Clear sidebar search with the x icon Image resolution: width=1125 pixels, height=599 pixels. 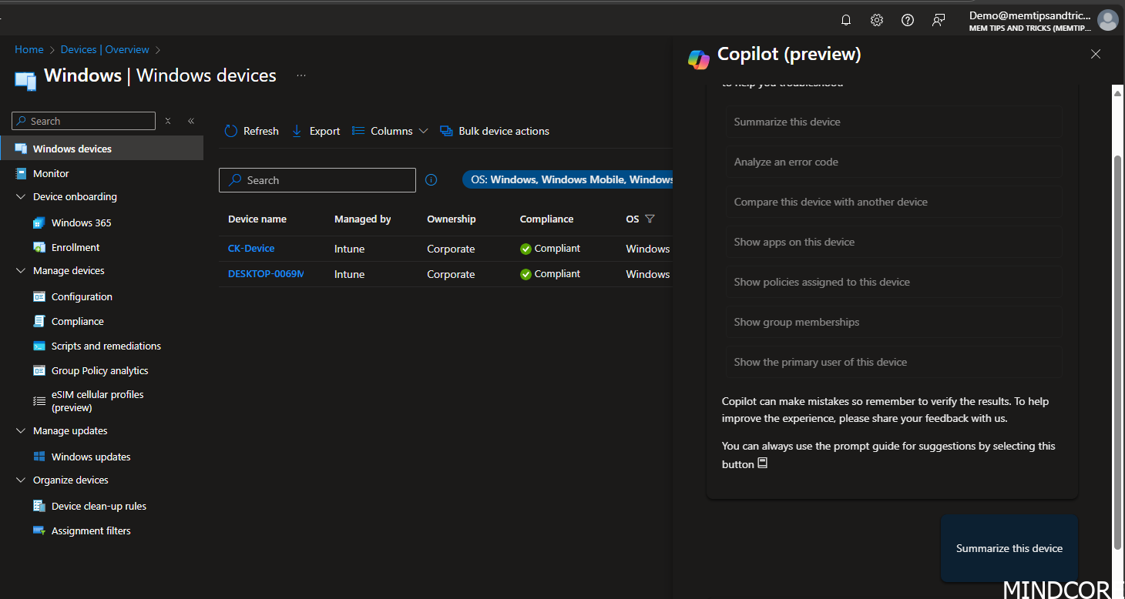[167, 121]
